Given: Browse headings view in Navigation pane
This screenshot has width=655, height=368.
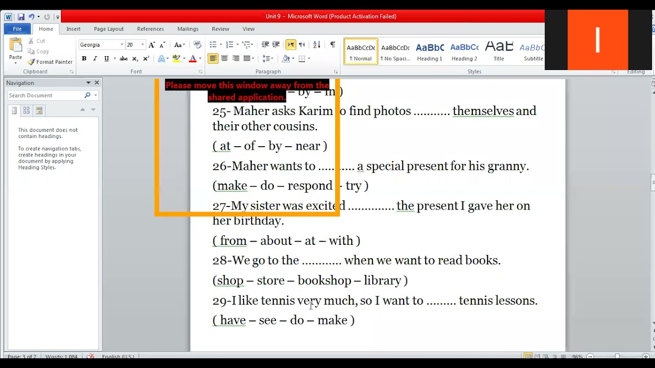Looking at the screenshot, I should (14, 110).
